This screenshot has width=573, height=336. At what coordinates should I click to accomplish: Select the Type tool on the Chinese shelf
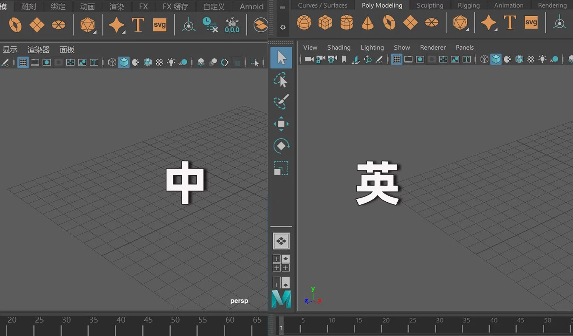coord(138,25)
